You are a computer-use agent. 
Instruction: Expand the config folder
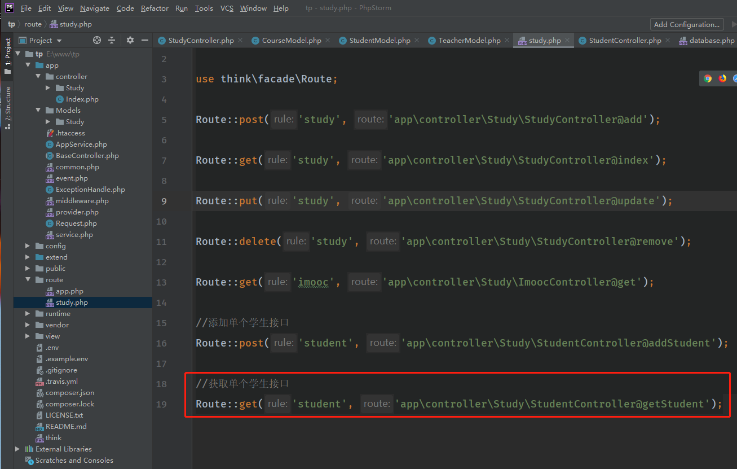[x=28, y=246]
